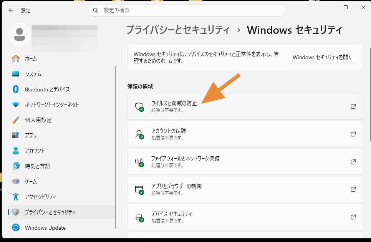Select 個人用設定 in navigation

61,120
